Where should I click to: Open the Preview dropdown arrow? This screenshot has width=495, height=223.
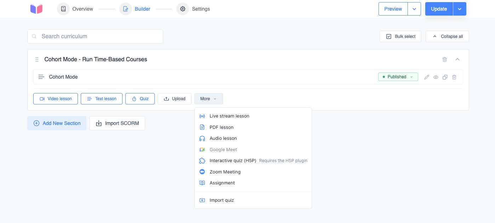tap(414, 9)
